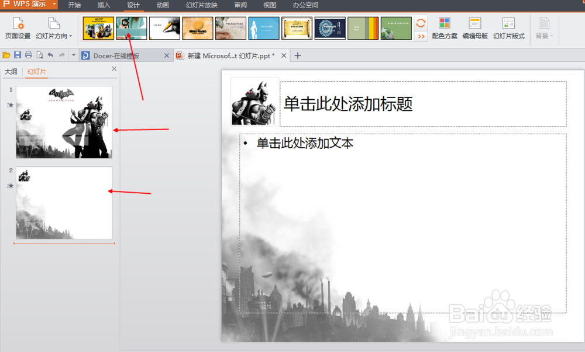Screen dimensions: 585x352
Task: Switch to the 办公空间 ribbon tab
Action: click(x=305, y=5)
